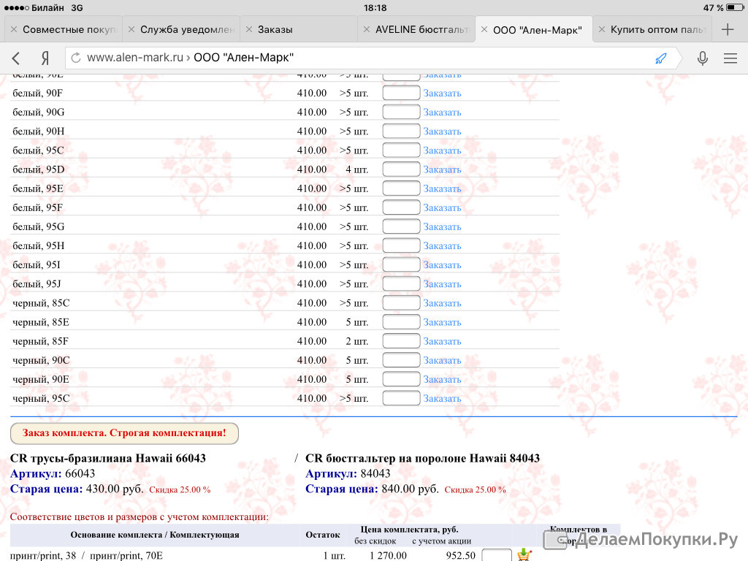This screenshot has width=748, height=561.
Task: Activate voice search microphone
Action: (702, 58)
